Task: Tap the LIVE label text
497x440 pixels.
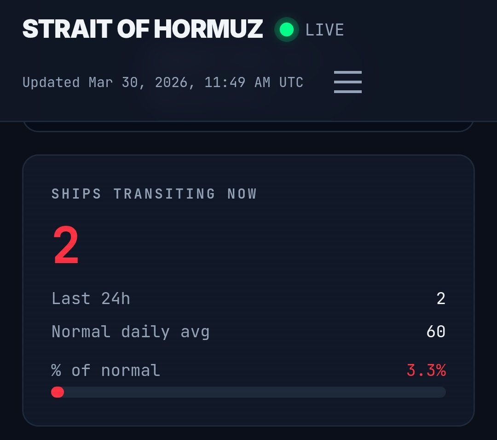Action: [324, 30]
